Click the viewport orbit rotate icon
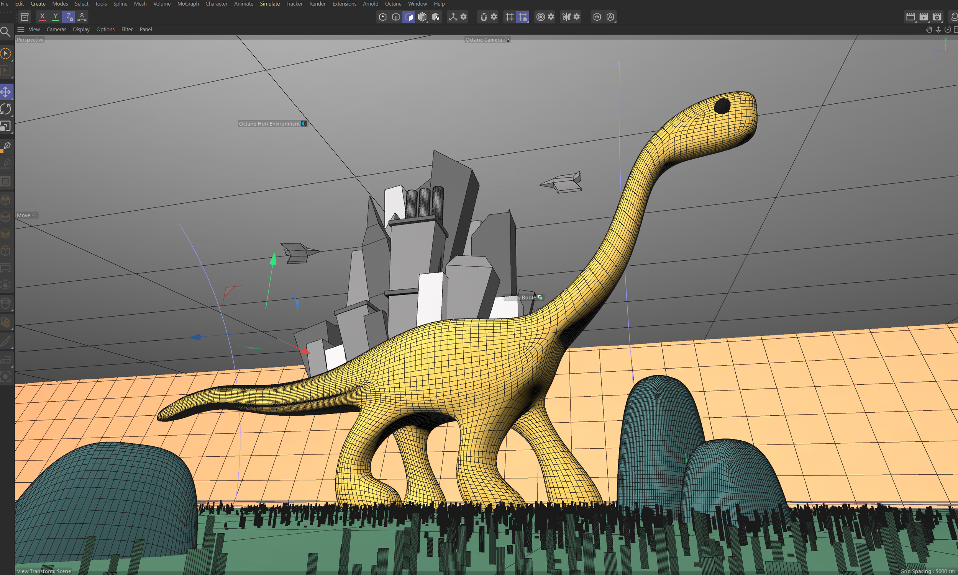958x575 pixels. tap(948, 29)
